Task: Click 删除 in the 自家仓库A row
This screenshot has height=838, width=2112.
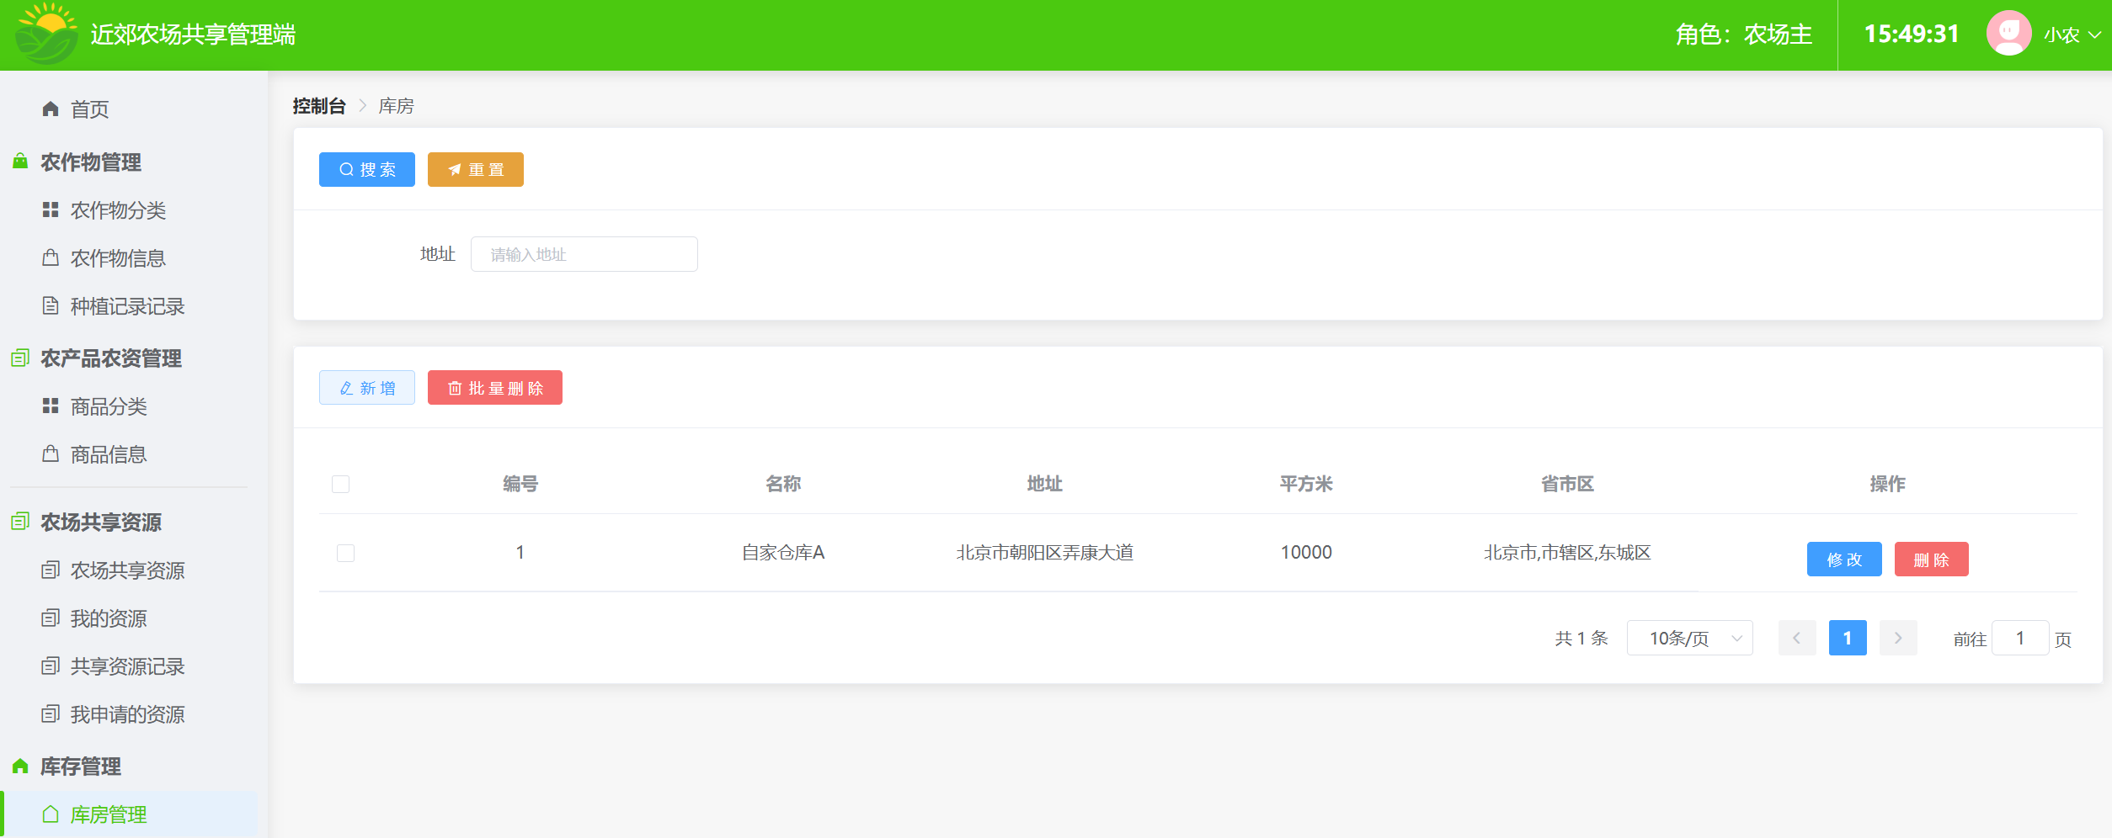Action: (x=1931, y=560)
